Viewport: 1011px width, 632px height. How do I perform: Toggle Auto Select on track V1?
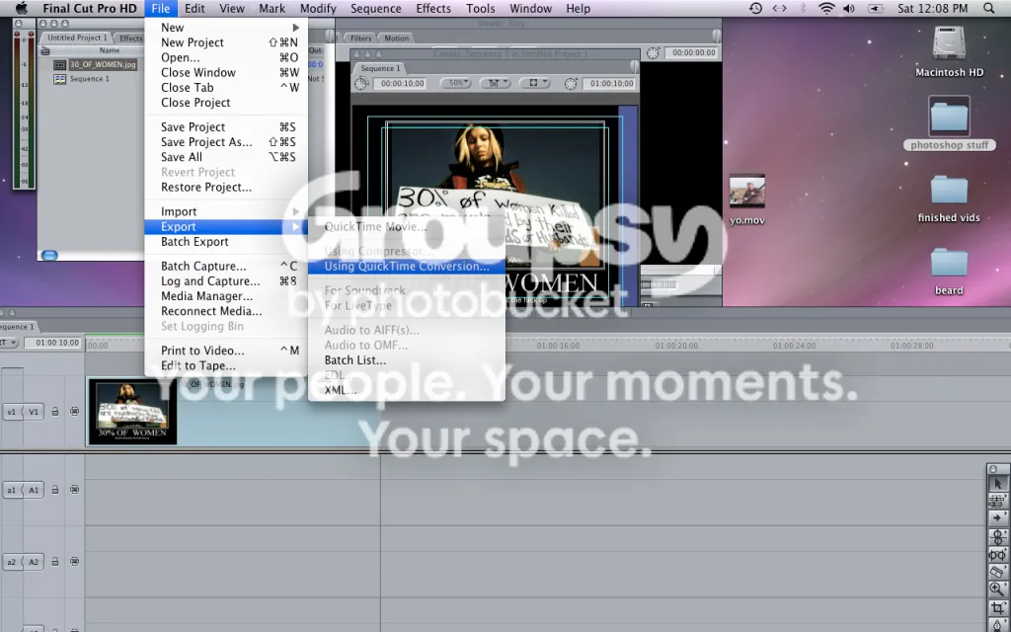pos(75,412)
